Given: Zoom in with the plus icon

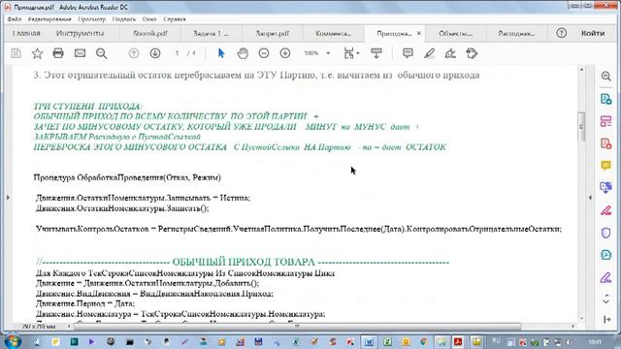Looking at the screenshot, I should (x=285, y=53).
